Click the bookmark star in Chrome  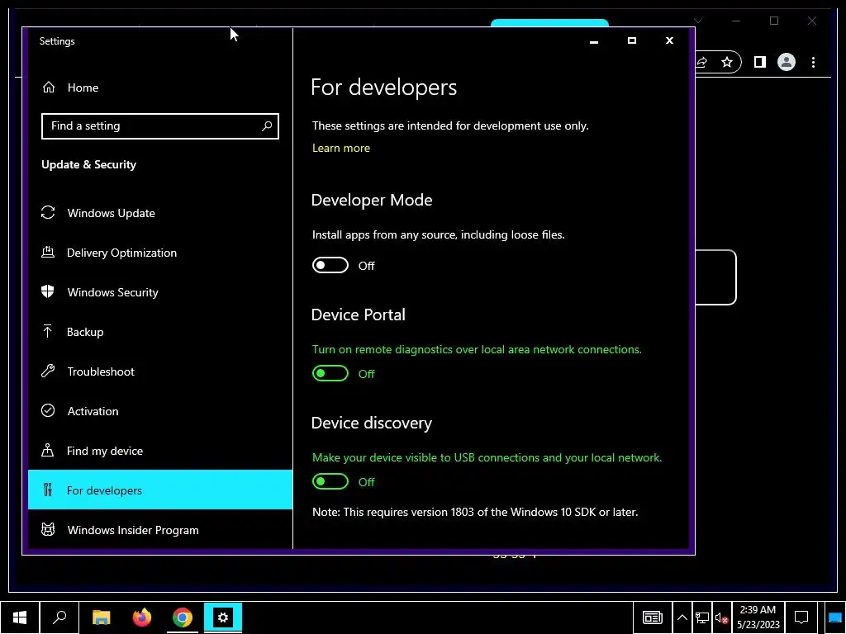coord(727,63)
